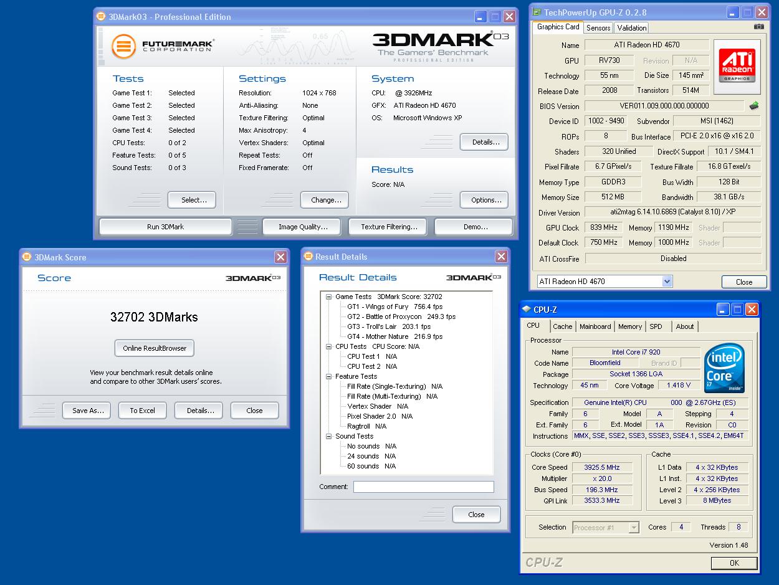779x585 pixels.
Task: Click the 3DMark03 main window title icon
Action: coord(102,17)
